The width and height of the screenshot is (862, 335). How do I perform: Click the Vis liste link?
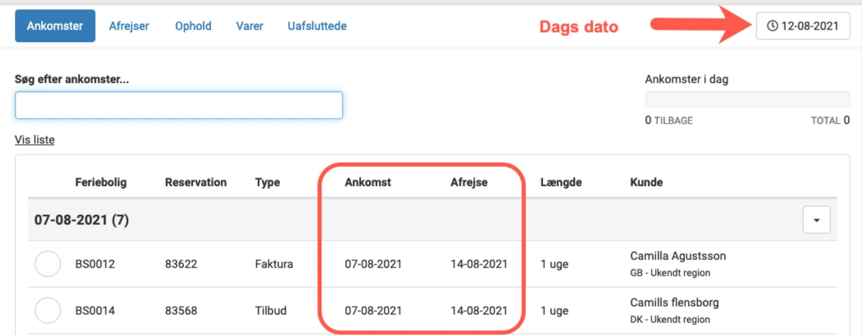(x=35, y=140)
